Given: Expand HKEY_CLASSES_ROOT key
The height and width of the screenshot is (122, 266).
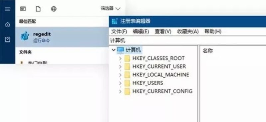Looking at the screenshot, I should coord(120,59).
